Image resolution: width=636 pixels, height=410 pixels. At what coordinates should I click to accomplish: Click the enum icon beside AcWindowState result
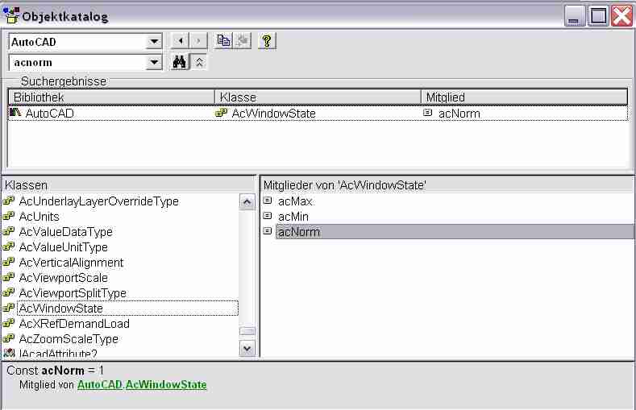pyautogui.click(x=221, y=113)
